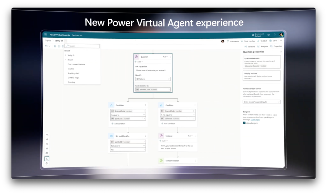Viewport: 327px width, 194px height.
Task: Open the 'is equal to' operator dropdown
Action: [128, 115]
